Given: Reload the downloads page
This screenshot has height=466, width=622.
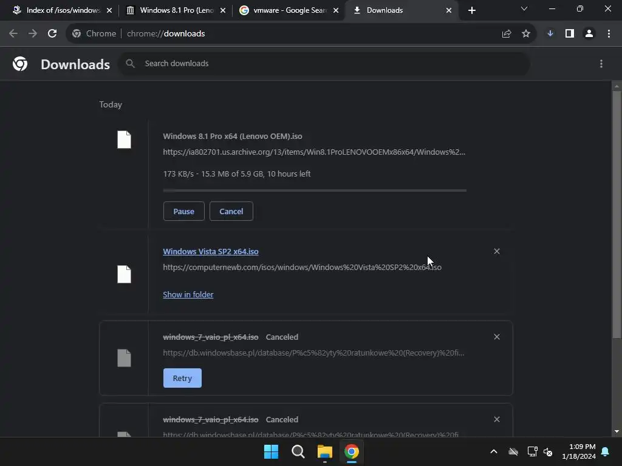Looking at the screenshot, I should pyautogui.click(x=52, y=34).
